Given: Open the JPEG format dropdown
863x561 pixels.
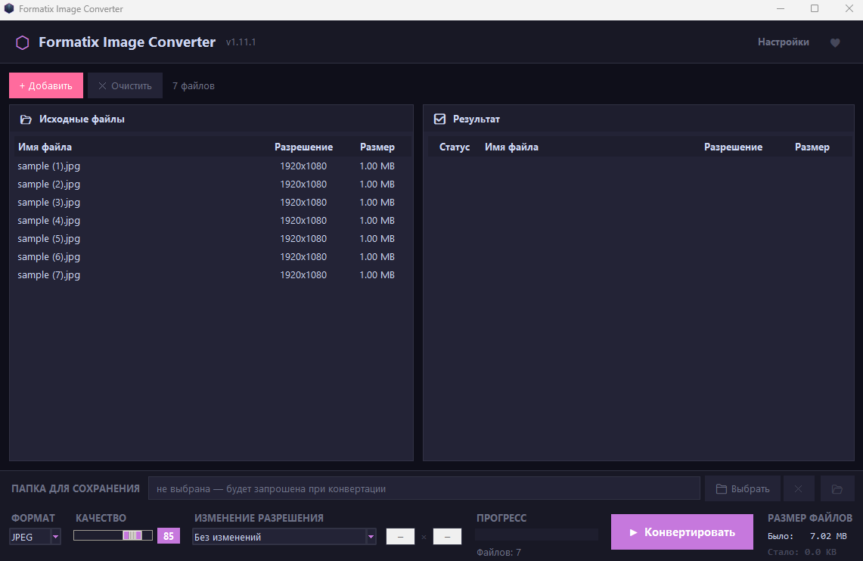Looking at the screenshot, I should tap(36, 536).
